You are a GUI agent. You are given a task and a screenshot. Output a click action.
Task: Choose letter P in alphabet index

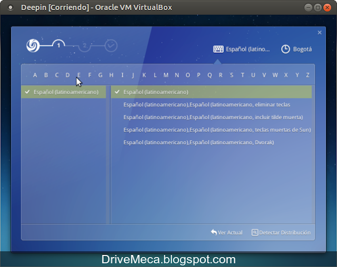tap(199, 75)
